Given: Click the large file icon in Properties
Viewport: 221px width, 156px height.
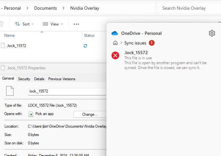Looking at the screenshot, I should [x=10, y=91].
